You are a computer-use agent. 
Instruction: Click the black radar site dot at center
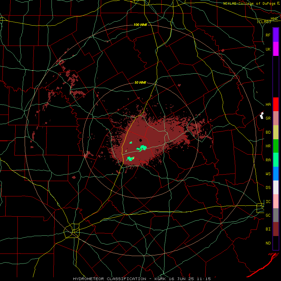[x=141, y=140]
